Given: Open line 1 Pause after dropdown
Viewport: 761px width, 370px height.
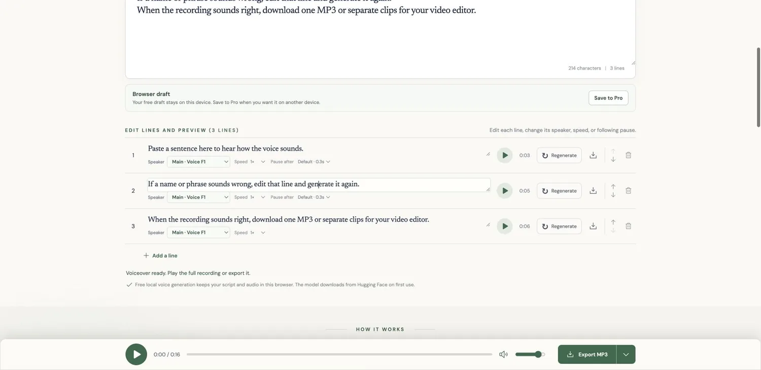Looking at the screenshot, I should point(314,162).
